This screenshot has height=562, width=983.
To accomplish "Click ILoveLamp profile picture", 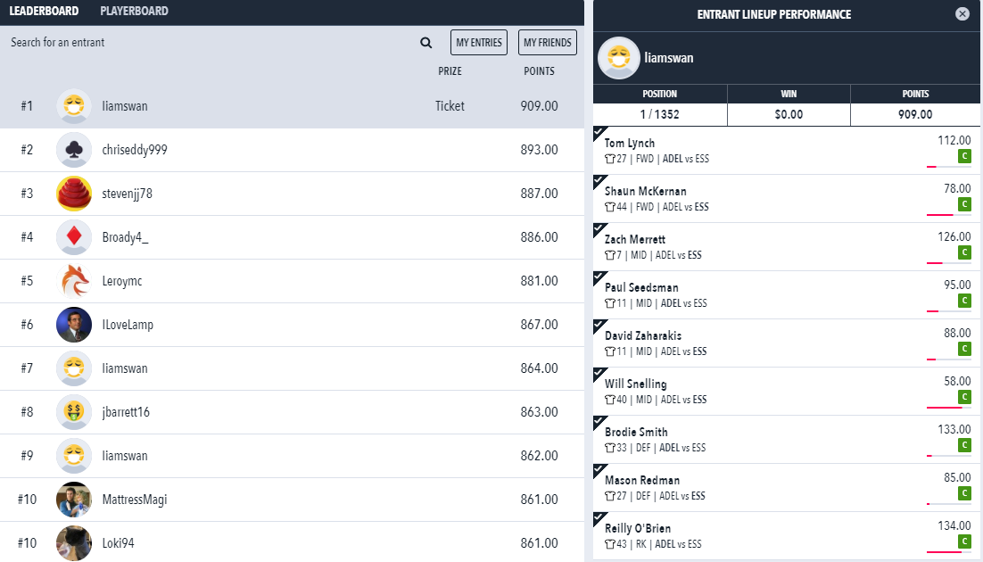I will (74, 325).
